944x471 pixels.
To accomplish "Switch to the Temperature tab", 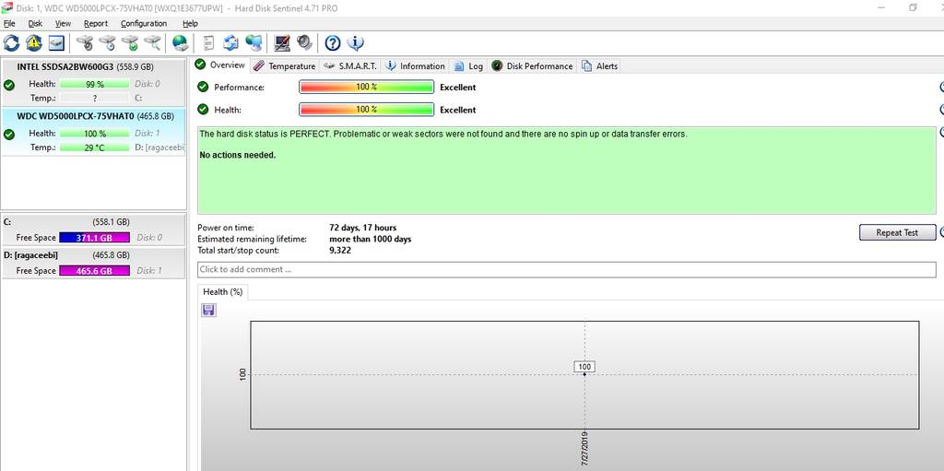I will coord(284,65).
